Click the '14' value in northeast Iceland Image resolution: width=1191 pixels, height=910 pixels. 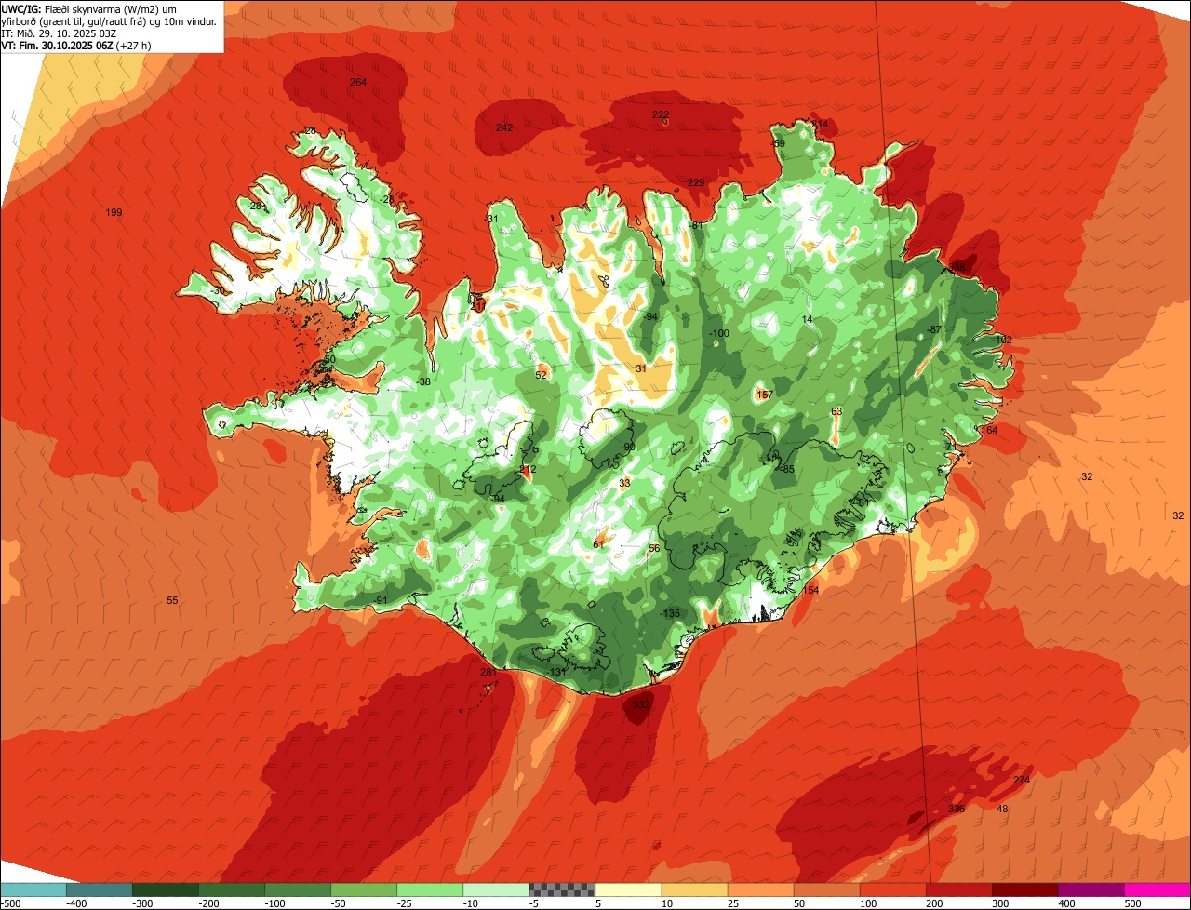point(808,319)
